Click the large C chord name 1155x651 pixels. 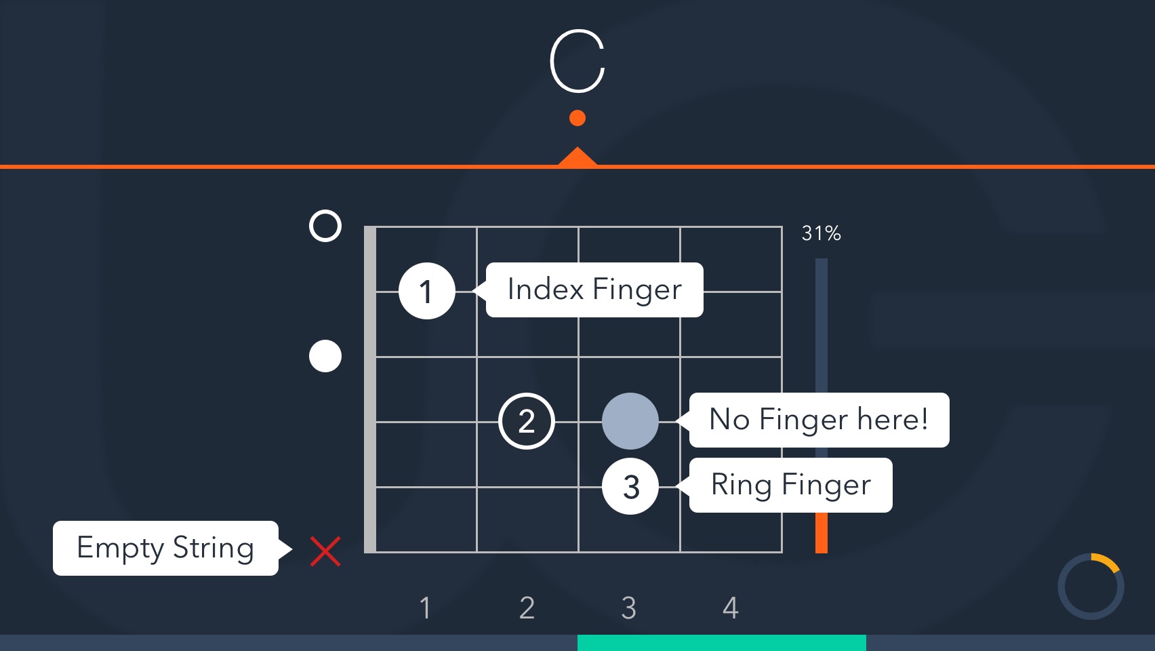[577, 61]
